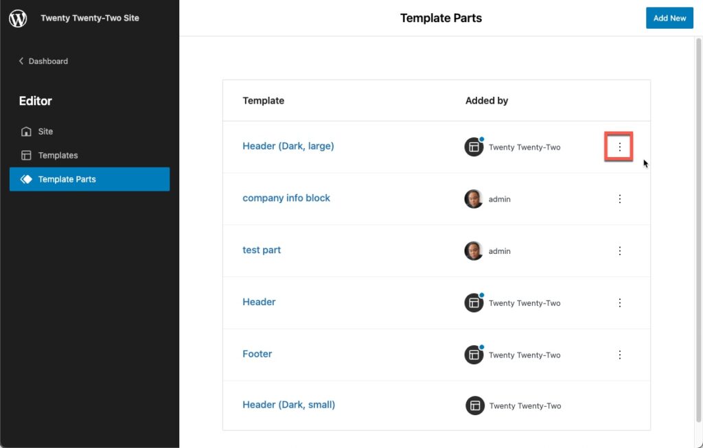Click the WordPress logo icon

pos(18,19)
